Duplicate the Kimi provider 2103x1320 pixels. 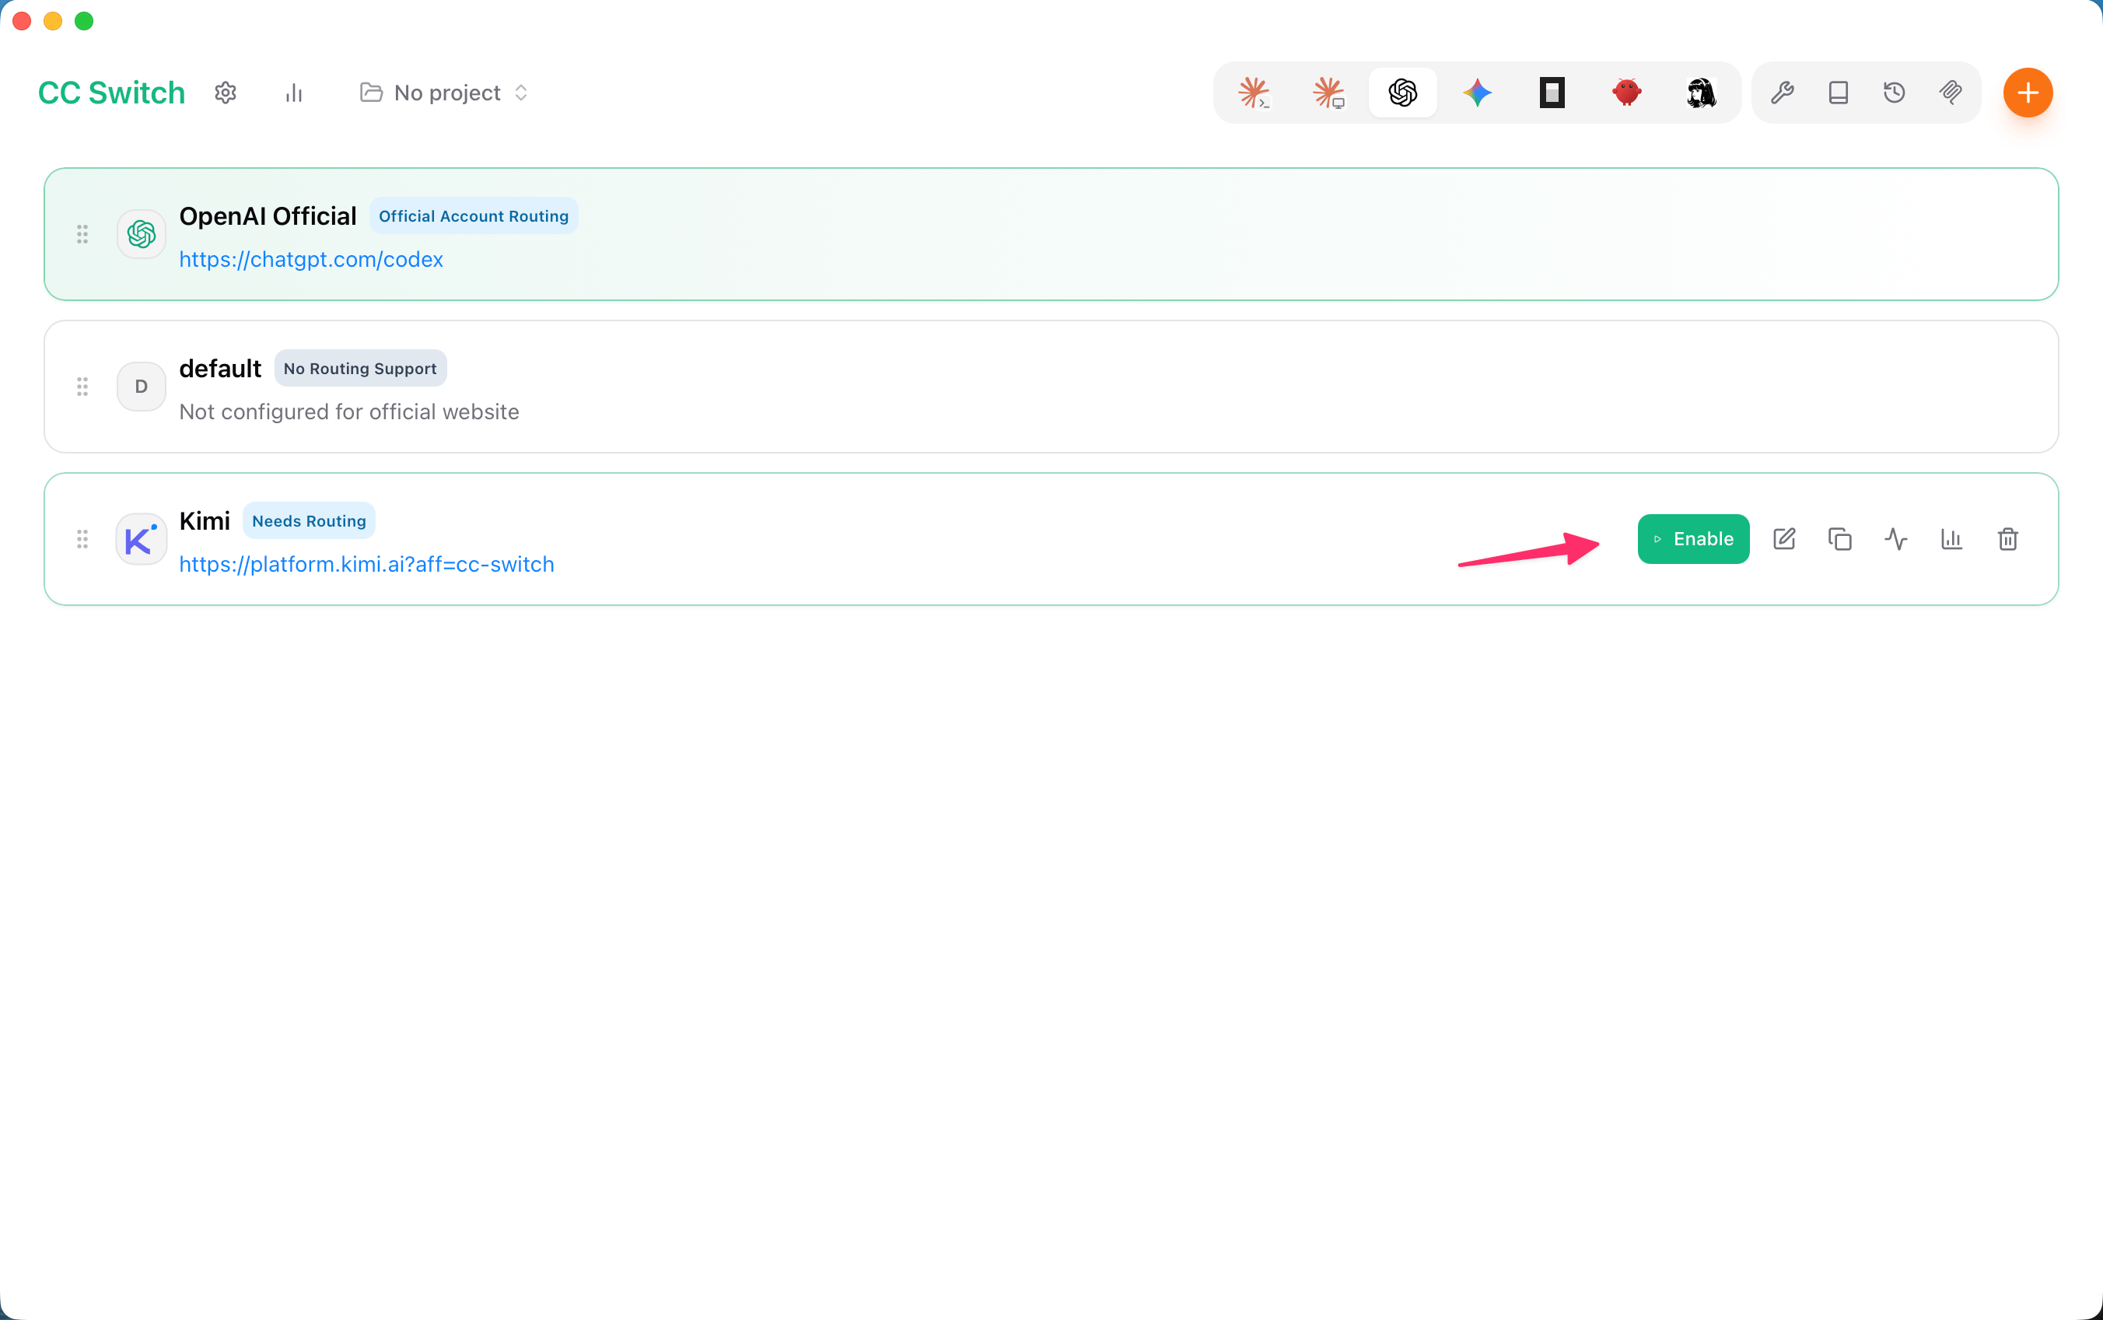pyautogui.click(x=1839, y=540)
